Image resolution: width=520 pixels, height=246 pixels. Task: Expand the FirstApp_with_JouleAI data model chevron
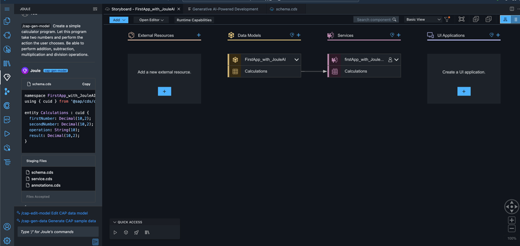point(297,60)
